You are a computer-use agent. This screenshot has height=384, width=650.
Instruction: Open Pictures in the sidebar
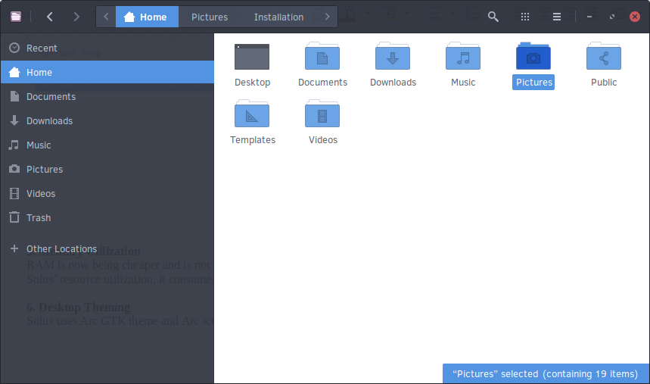tap(107, 170)
